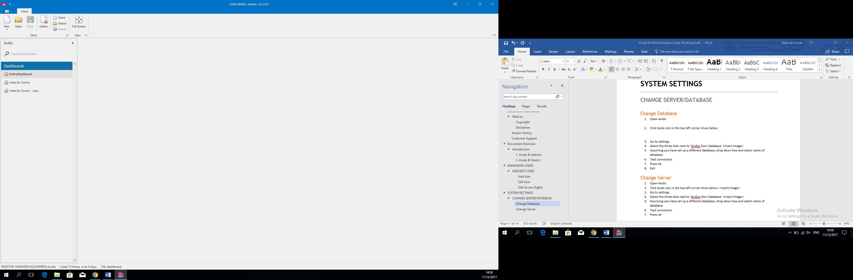Click the Sort A-Z icon
Viewport: 853px width, 280px height.
coord(654,61)
